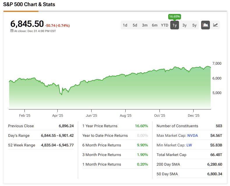Viewport: 230px width, 186px height.
Task: Click the green 16.65% return badge
Action: pos(175,17)
